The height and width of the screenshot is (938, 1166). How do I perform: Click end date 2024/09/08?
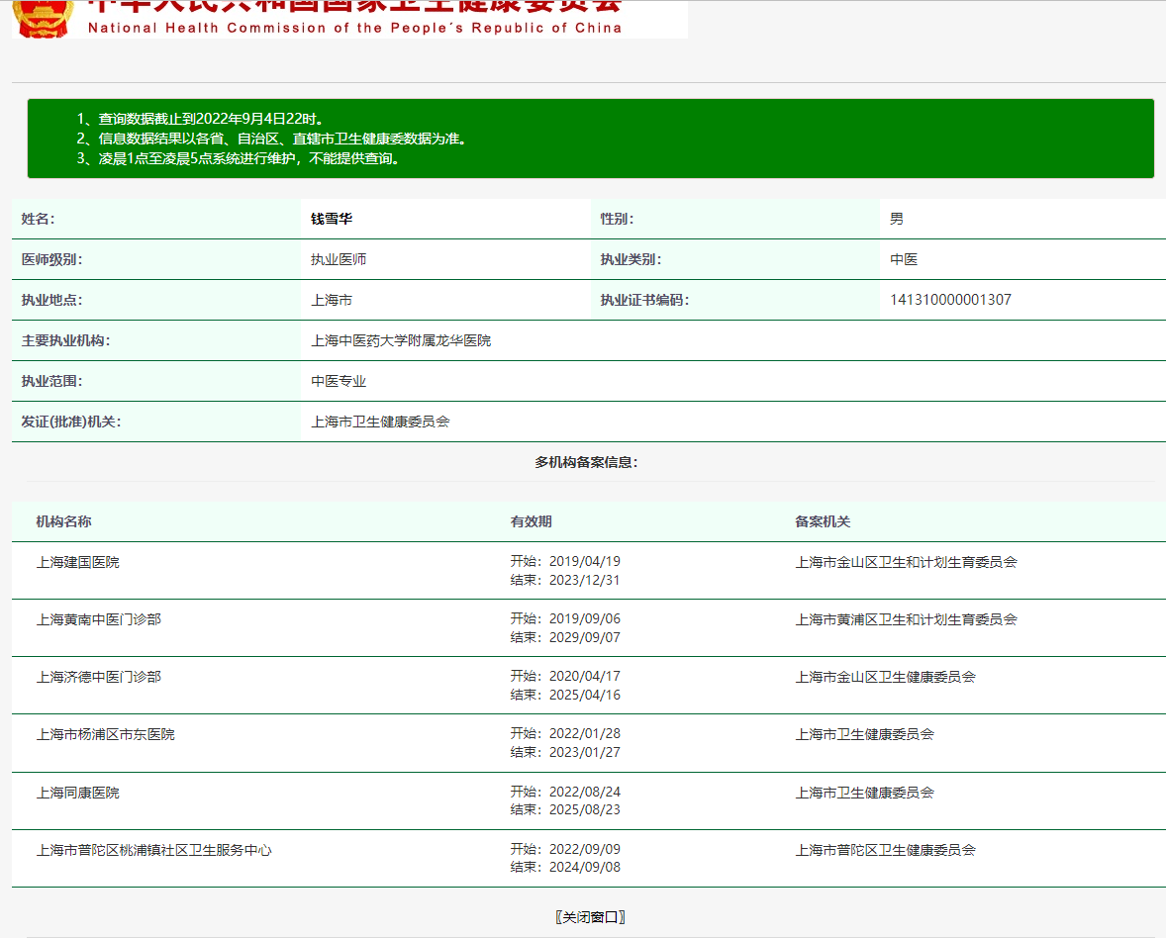click(x=585, y=867)
